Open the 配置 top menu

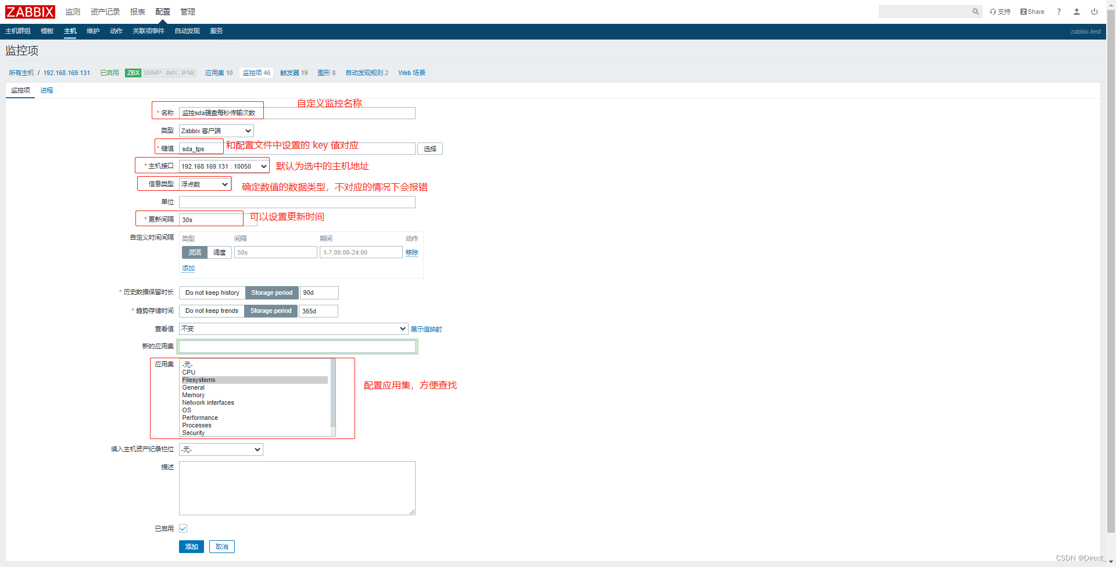[x=163, y=12]
